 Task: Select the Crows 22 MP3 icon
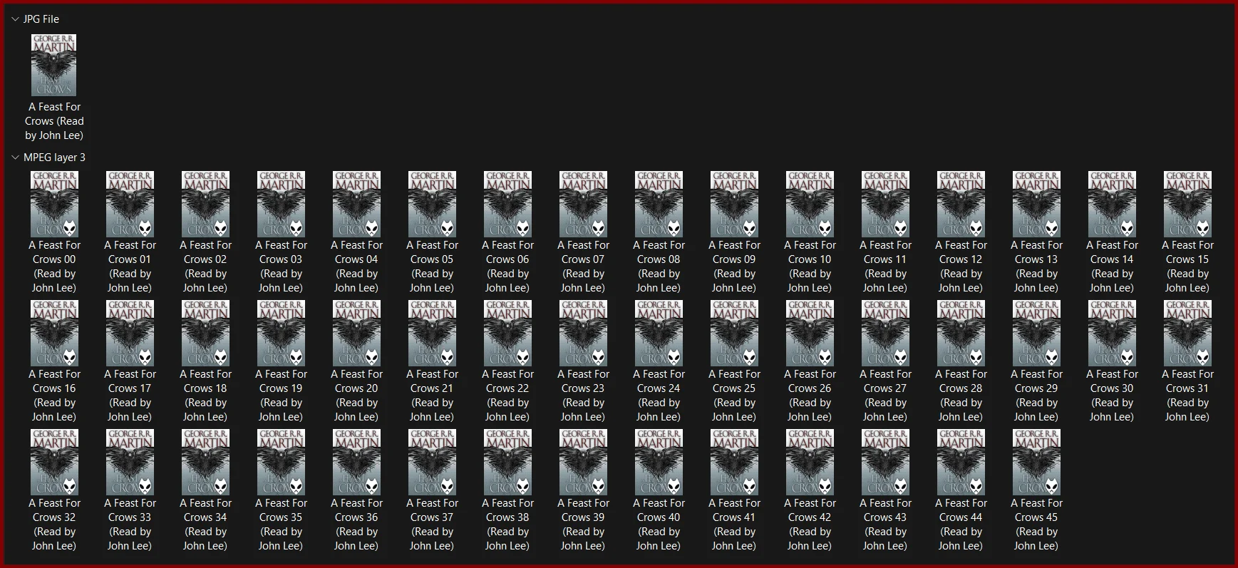point(507,333)
